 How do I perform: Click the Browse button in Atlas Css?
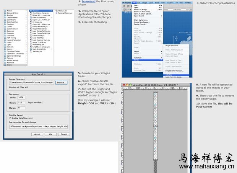pos(62,83)
